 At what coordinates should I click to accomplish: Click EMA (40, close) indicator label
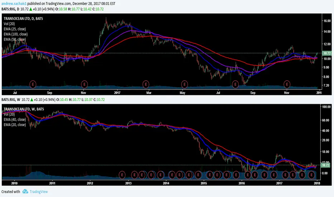[15, 120]
